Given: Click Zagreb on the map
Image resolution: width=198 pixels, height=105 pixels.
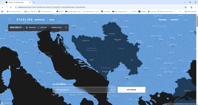Looking at the screenshot, I should pos(74,26).
